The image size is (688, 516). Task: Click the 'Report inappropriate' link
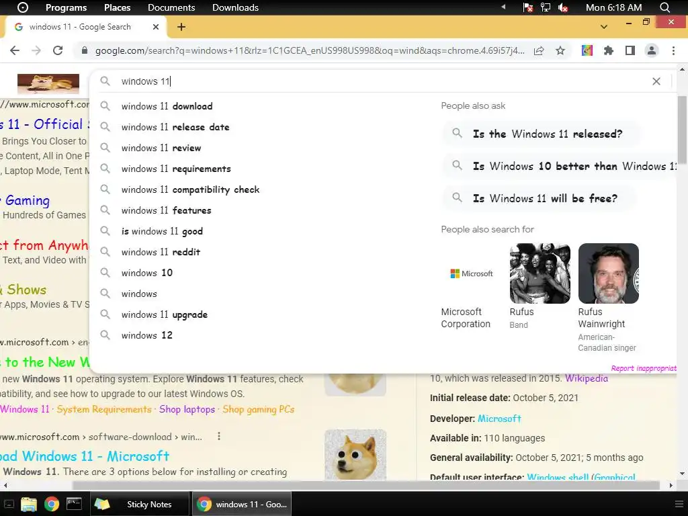pos(644,368)
